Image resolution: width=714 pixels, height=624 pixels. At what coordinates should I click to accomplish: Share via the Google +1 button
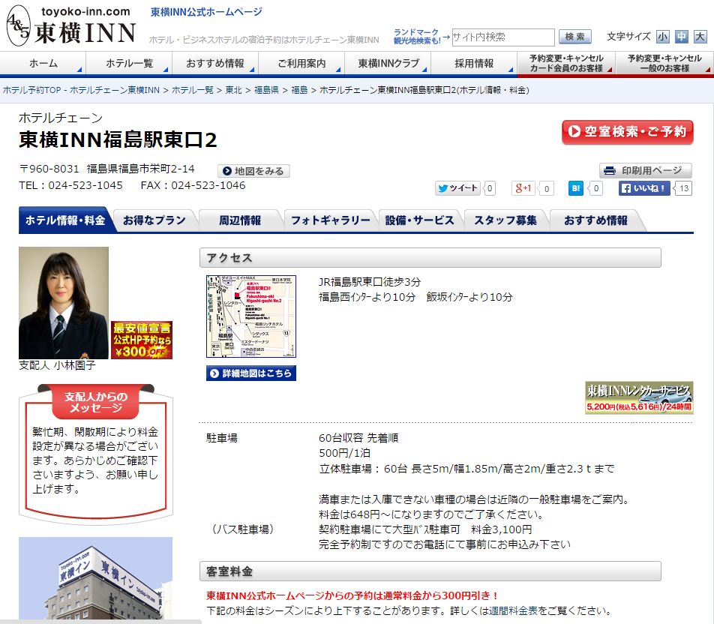[523, 188]
